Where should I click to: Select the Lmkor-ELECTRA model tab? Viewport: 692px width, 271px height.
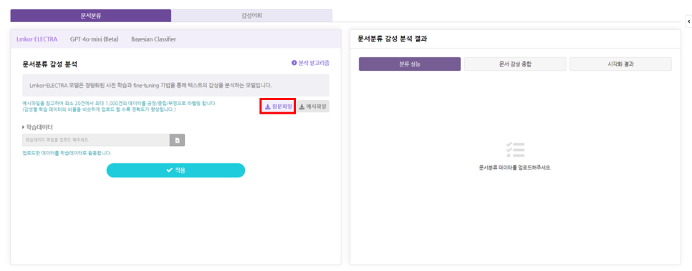(x=37, y=39)
